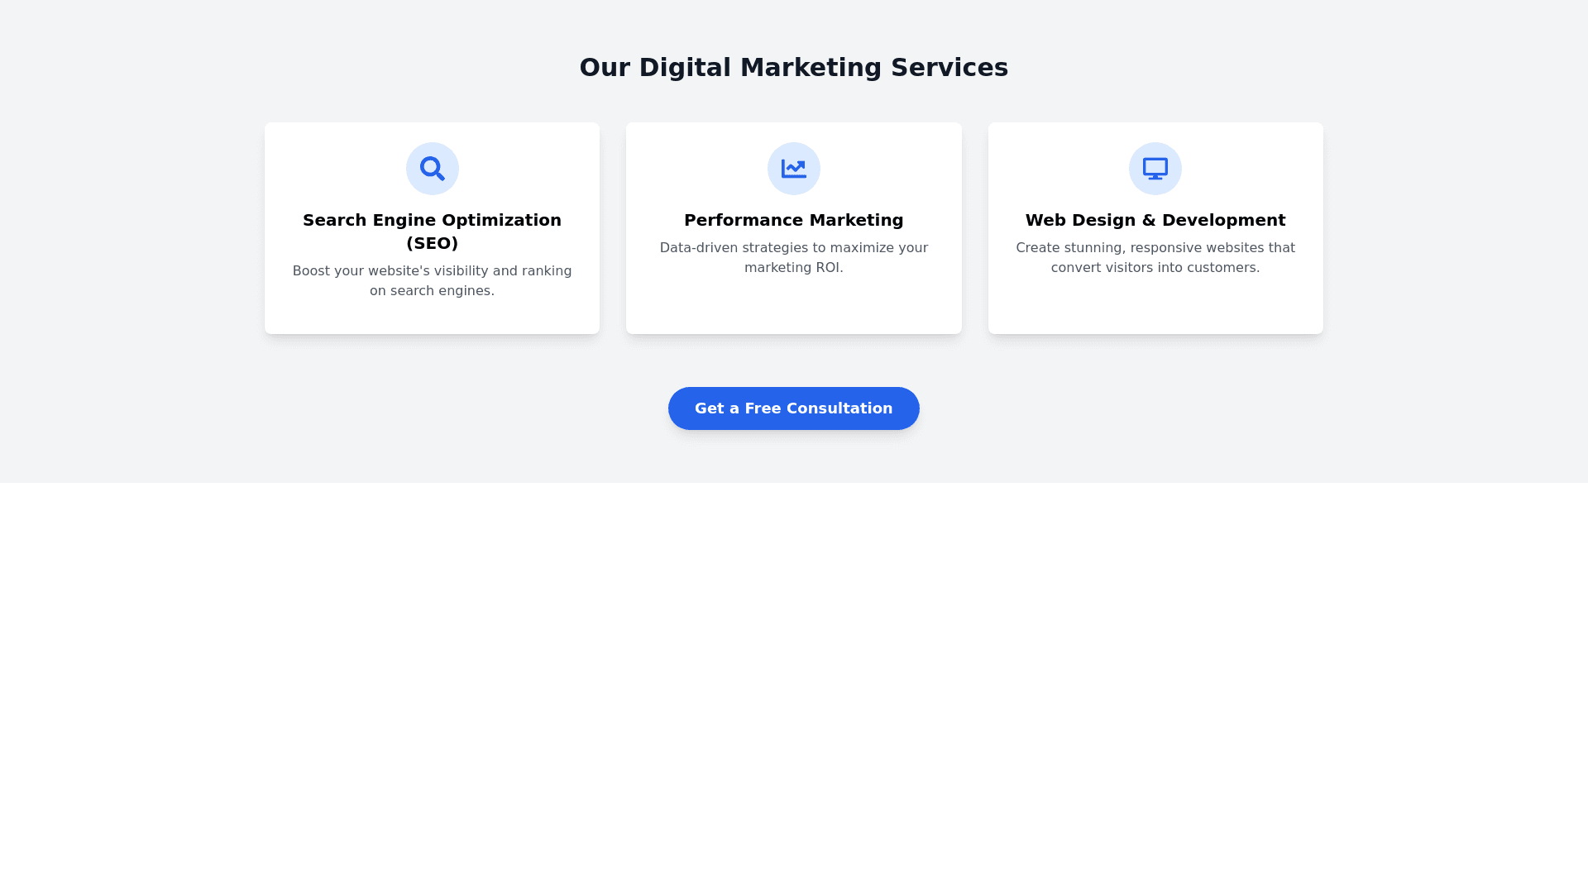Click the desktop monitor Web Design icon
Viewport: 1588px width, 893px height.
tap(1155, 169)
